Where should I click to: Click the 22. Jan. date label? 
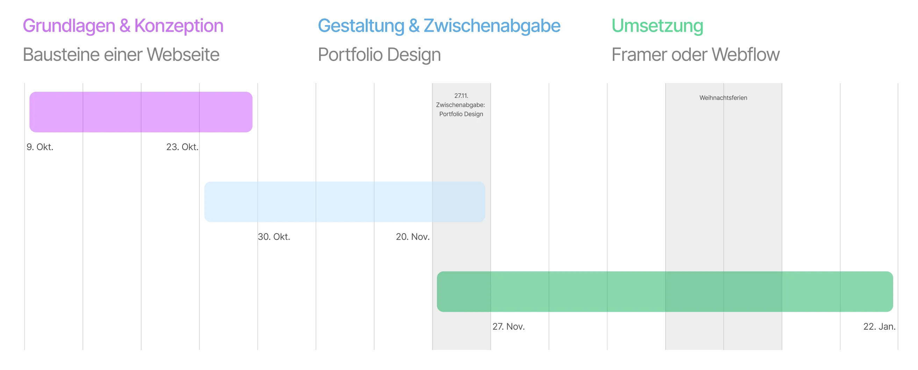(x=879, y=326)
